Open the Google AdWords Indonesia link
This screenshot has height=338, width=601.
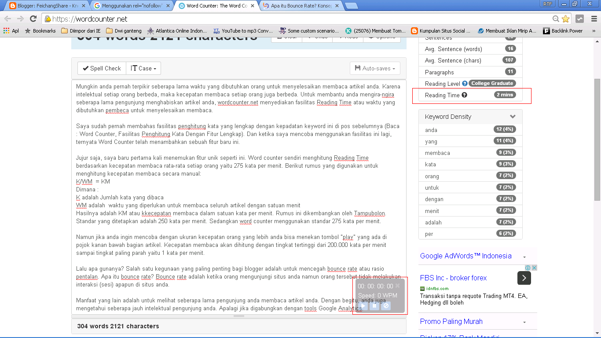tap(466, 256)
